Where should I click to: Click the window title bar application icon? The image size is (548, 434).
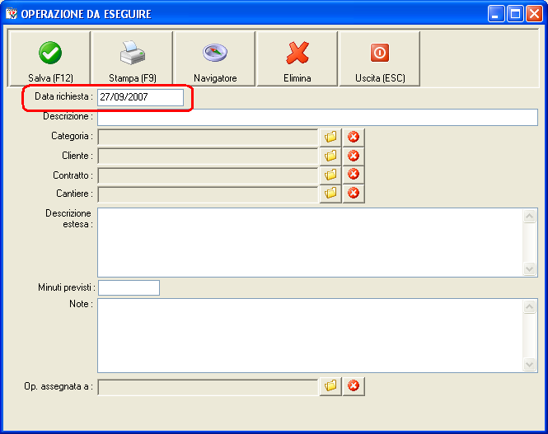[x=12, y=14]
